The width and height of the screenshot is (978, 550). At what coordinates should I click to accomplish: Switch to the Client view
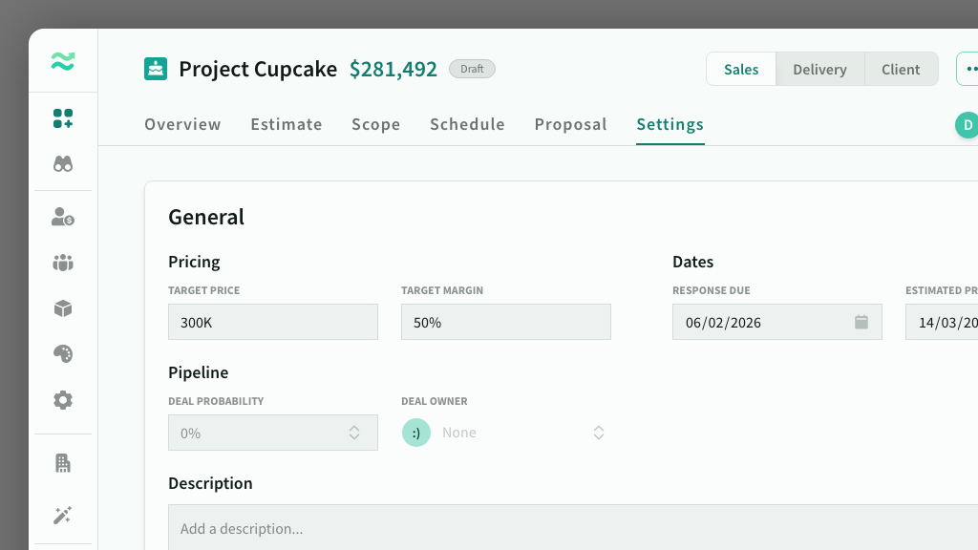pyautogui.click(x=901, y=70)
